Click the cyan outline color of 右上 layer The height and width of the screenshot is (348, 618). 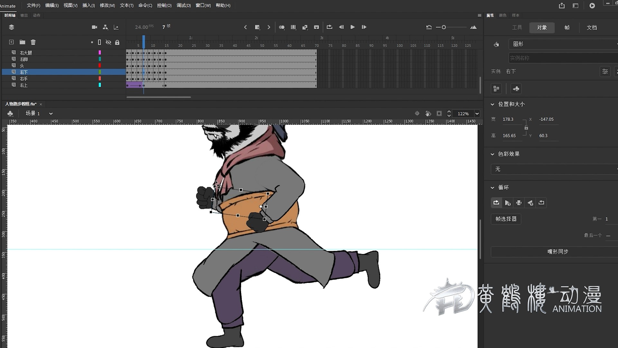[100, 85]
